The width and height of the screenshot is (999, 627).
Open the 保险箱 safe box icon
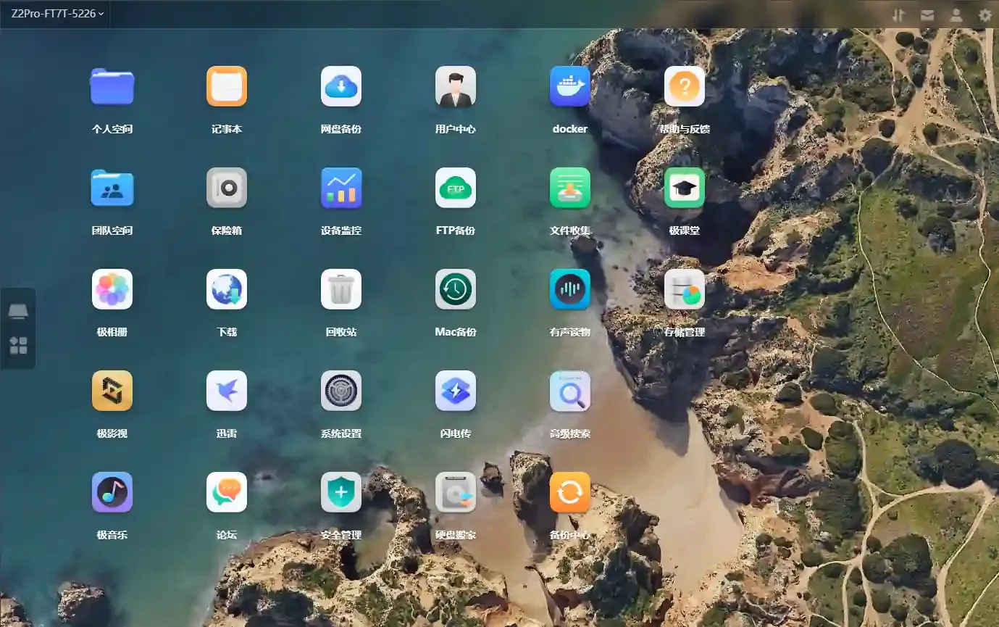pos(227,188)
